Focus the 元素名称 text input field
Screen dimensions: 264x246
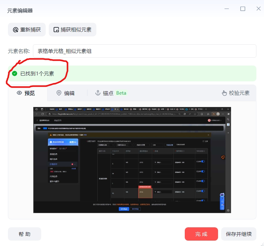(145, 51)
